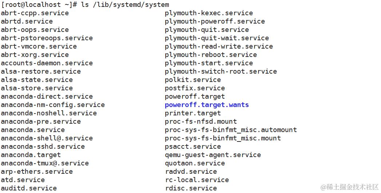Click the watermark text at bottom right

tap(349, 187)
